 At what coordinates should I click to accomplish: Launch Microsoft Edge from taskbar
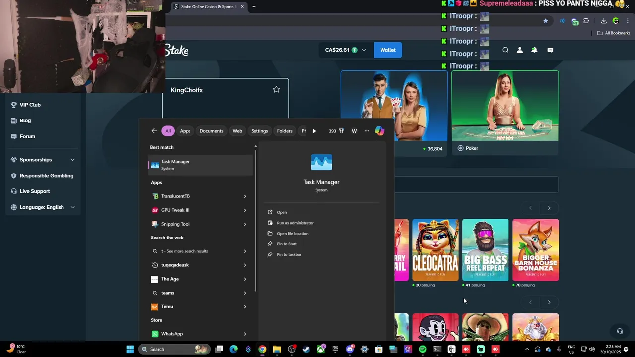coord(233,349)
